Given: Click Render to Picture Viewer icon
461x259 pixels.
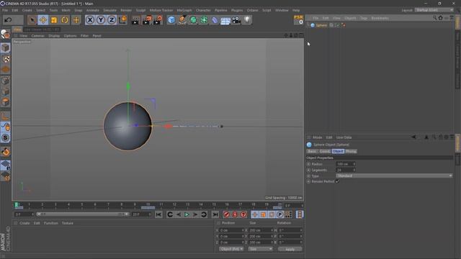Looking at the screenshot, I should [146, 20].
